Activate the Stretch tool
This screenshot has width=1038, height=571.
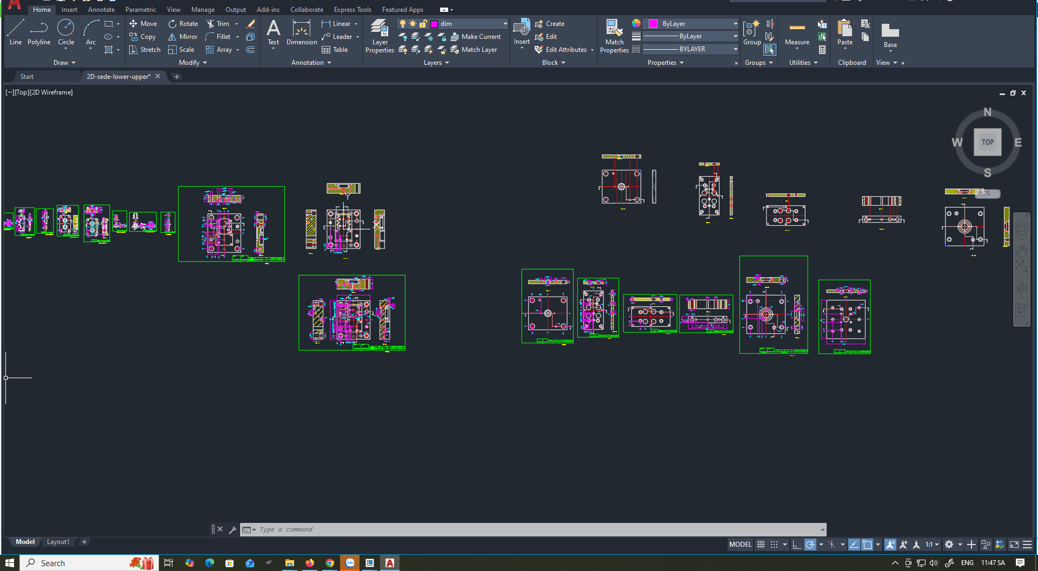145,50
